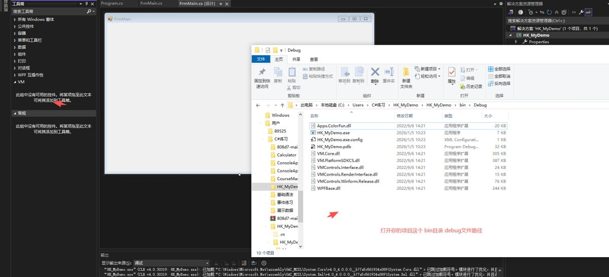Click the Paste (粘贴) ribbon icon
This screenshot has width=609, height=277.
click(291, 75)
